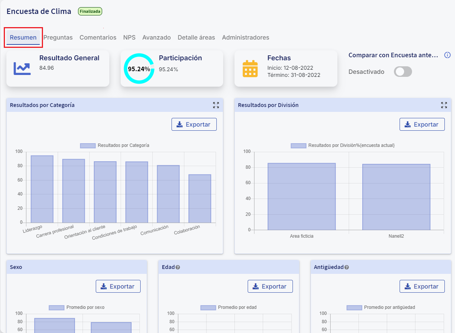Click the Liderazgo bar in category chart
This screenshot has width=455, height=333.
(x=42, y=189)
